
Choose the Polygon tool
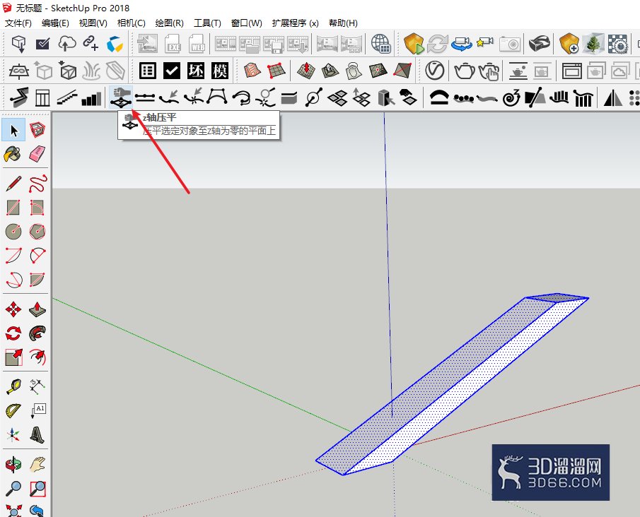tap(37, 232)
